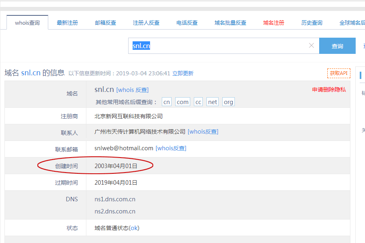
Task: Click whois反查 link next to the contact email
Action: [x=171, y=148]
